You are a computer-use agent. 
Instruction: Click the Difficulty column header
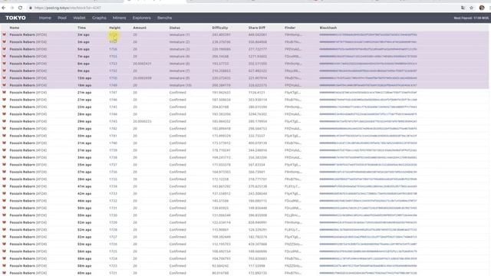(220, 28)
